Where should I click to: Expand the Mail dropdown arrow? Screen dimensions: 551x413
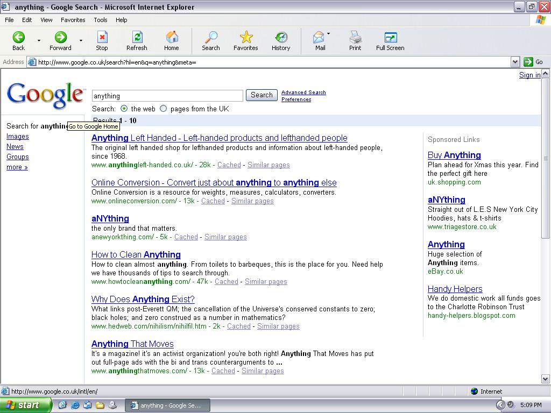click(x=329, y=33)
